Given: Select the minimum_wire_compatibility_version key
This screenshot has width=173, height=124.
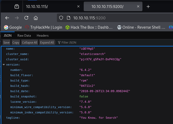Looking at the screenshot, I should 41,107.
